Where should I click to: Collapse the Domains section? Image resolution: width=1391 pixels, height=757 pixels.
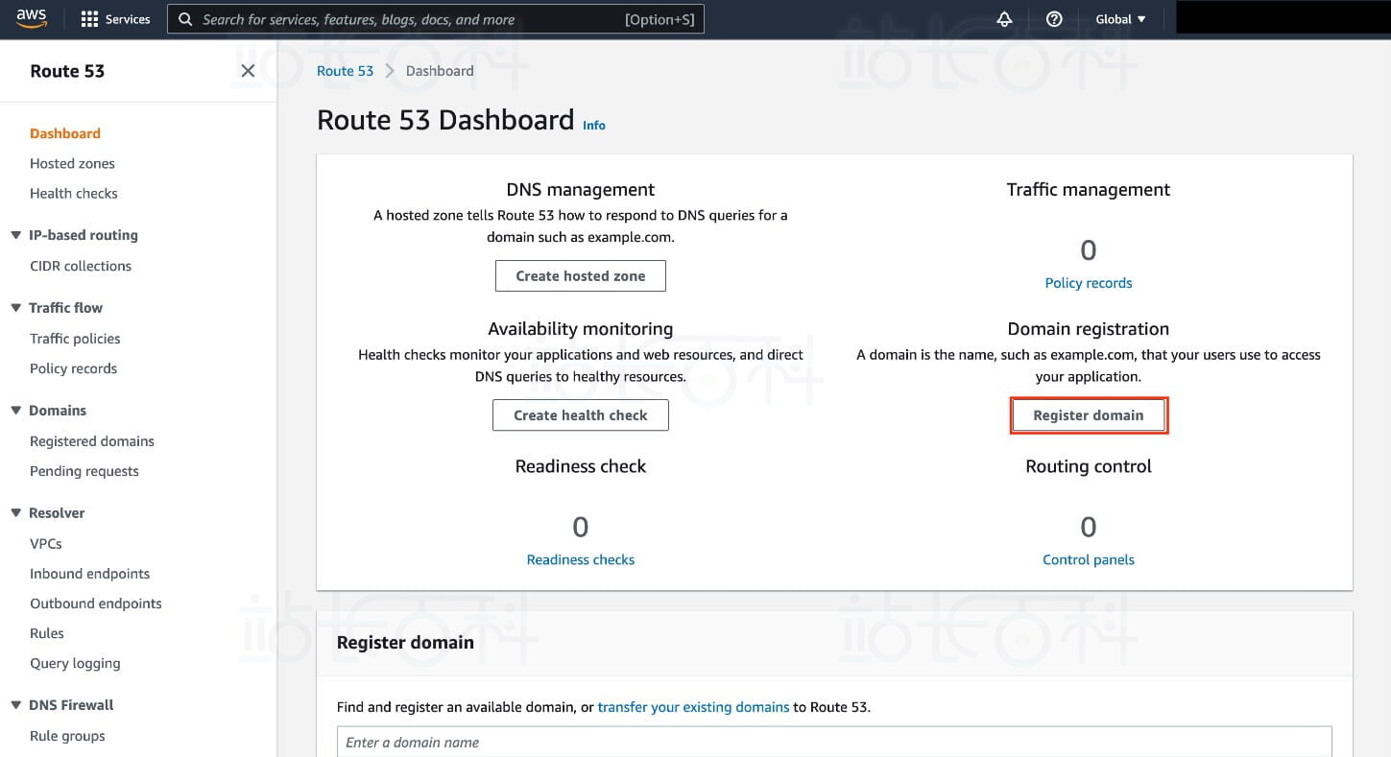[x=16, y=411]
